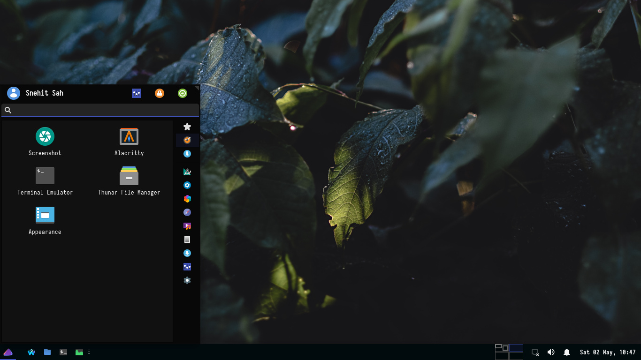This screenshot has height=360, width=641.
Task: Click the Snehit Sah user name
Action: [x=45, y=93]
